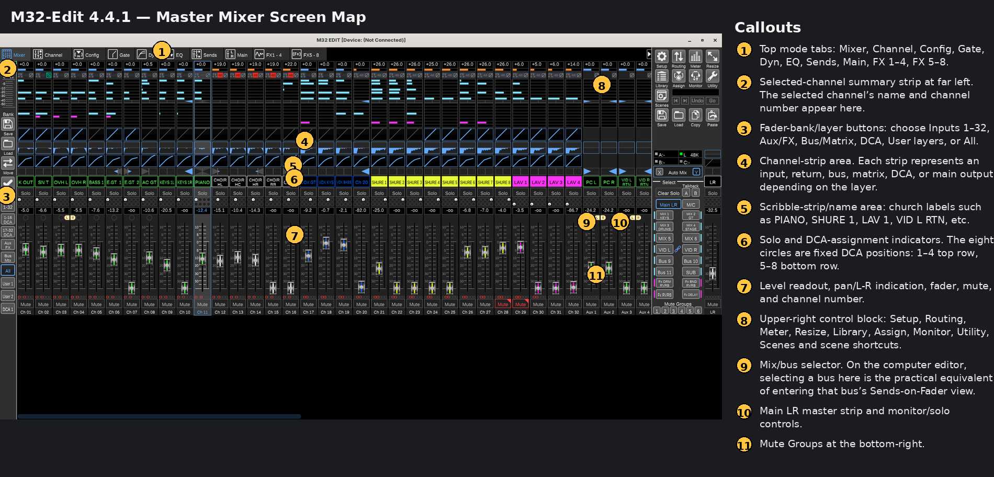994x477 pixels.
Task: Select the Bus Mtx fader layer
Action: coord(8,258)
